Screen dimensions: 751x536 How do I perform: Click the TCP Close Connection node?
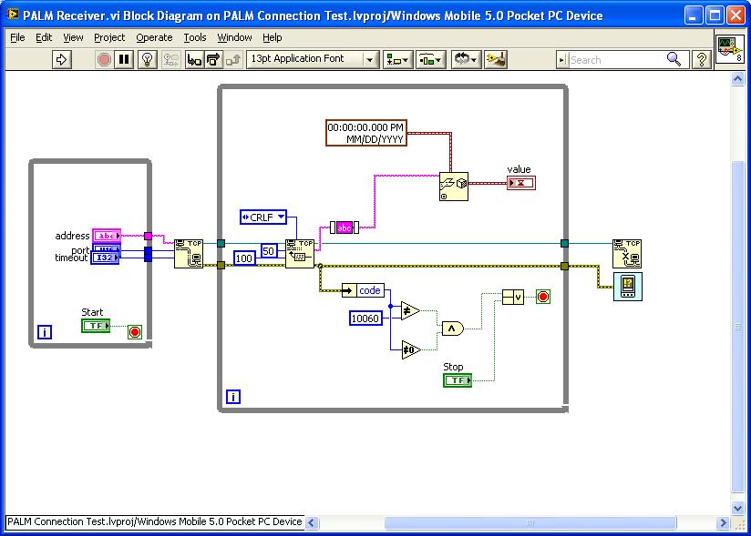(x=627, y=253)
